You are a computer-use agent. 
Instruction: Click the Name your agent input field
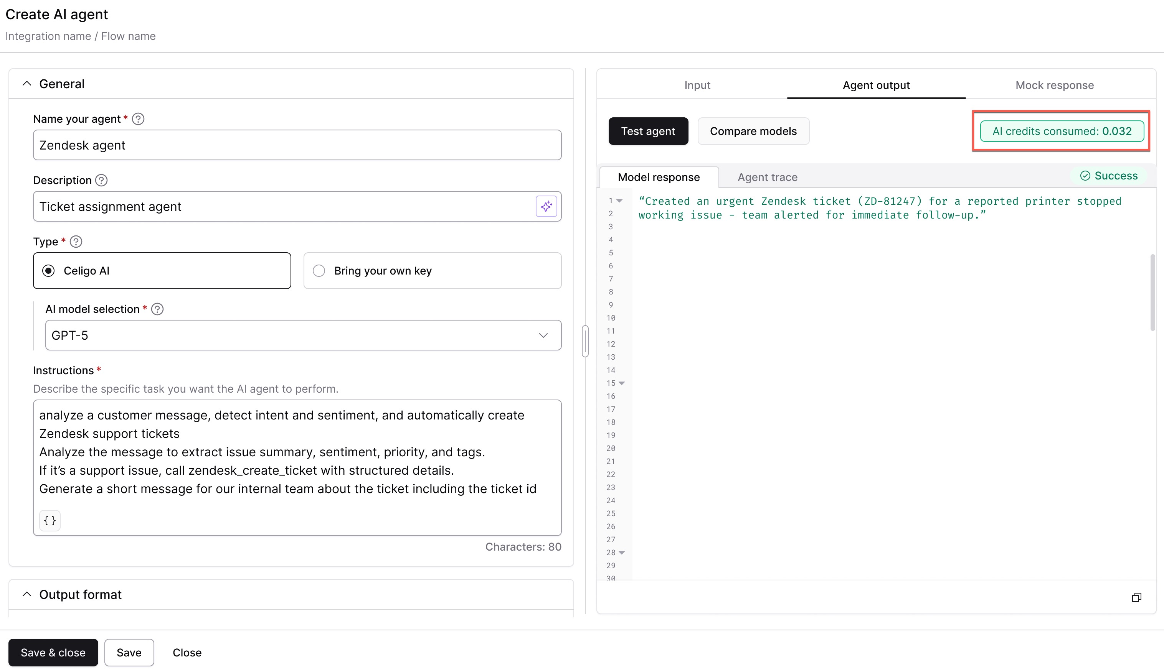[x=297, y=145]
